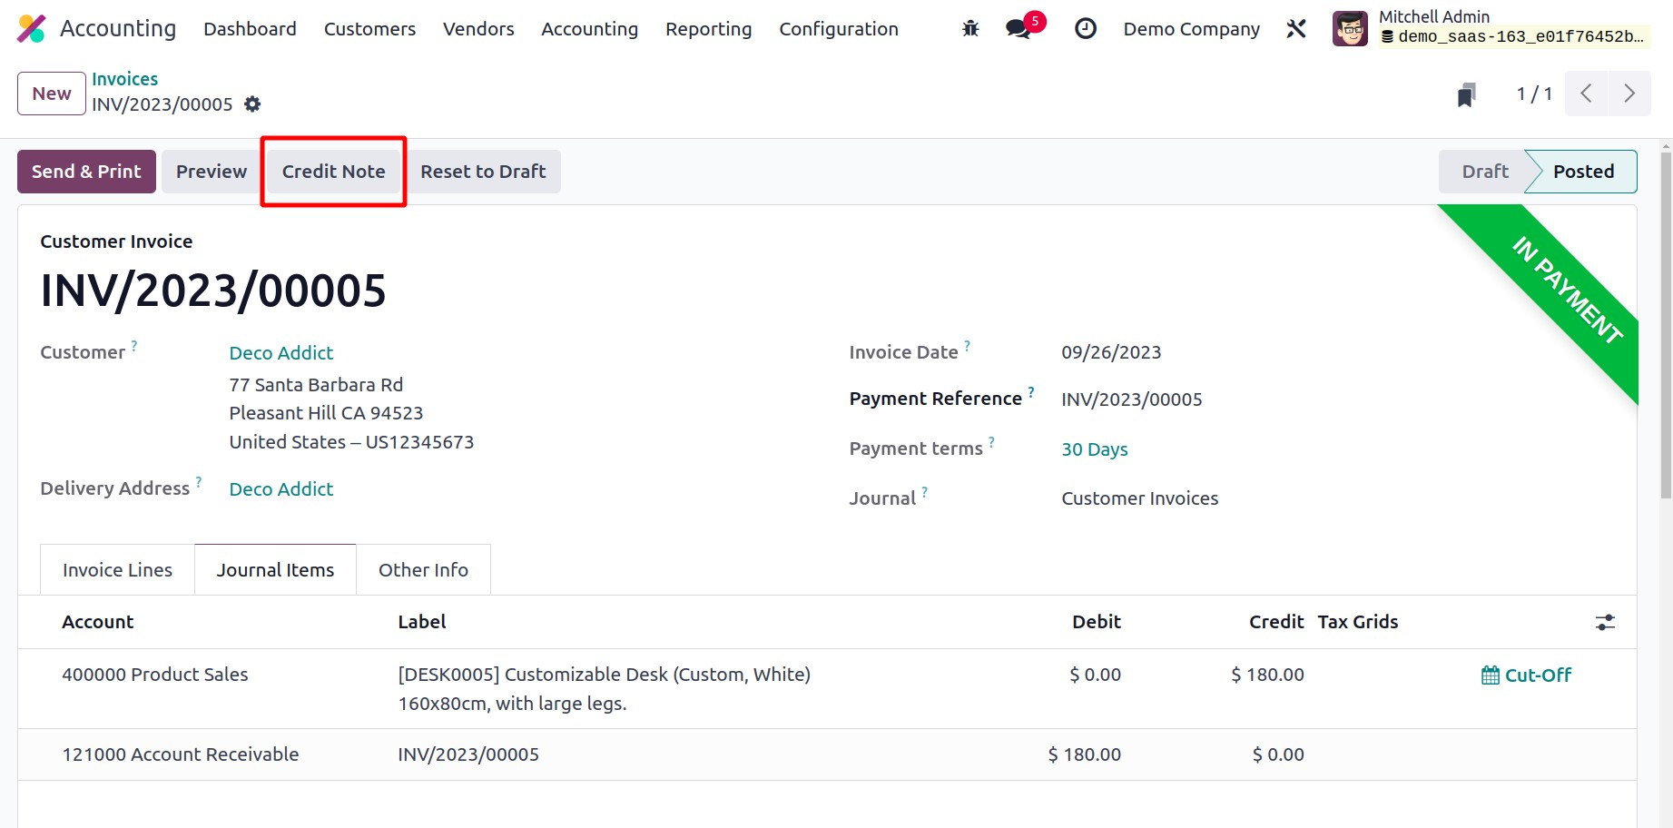Open the invoice gear actions menu

(x=252, y=104)
